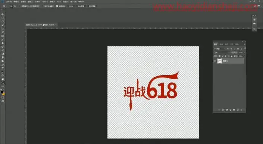Viewport: 263px width, 144px height.
Task: Click the 适合屏幕 button
Action: [x=81, y=6]
